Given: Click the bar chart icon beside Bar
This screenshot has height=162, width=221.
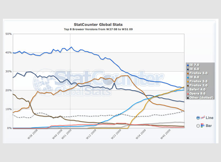Looking at the screenshot, I should (203, 125).
